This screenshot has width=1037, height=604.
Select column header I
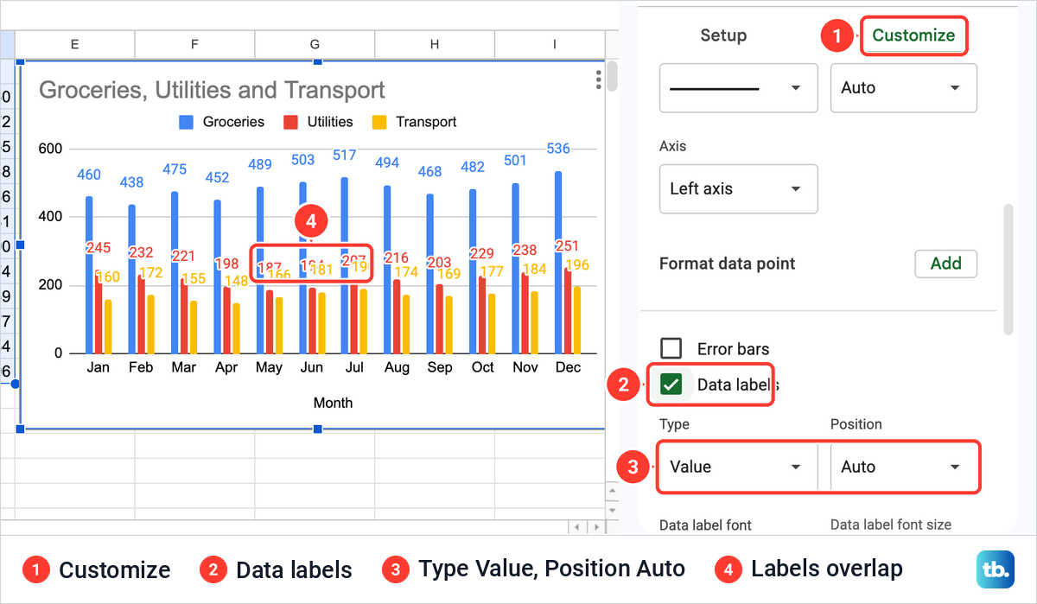[554, 44]
